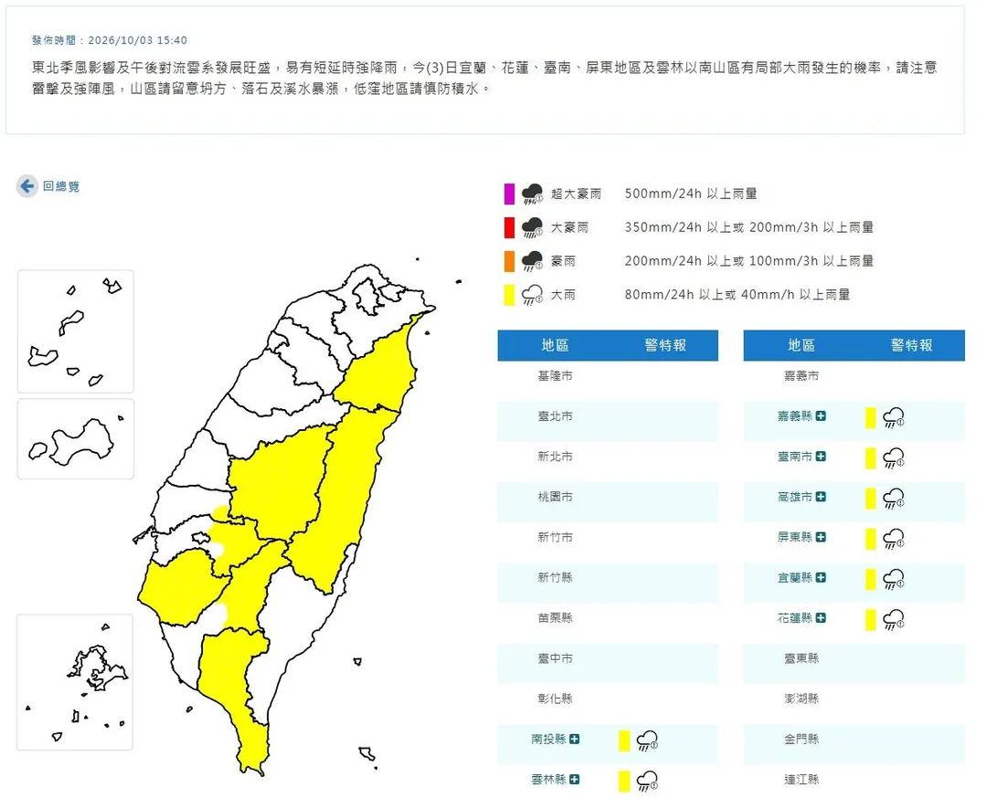
Task: Open the 高雄市 district link
Action: 795,497
